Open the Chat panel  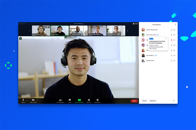click(x=70, y=100)
